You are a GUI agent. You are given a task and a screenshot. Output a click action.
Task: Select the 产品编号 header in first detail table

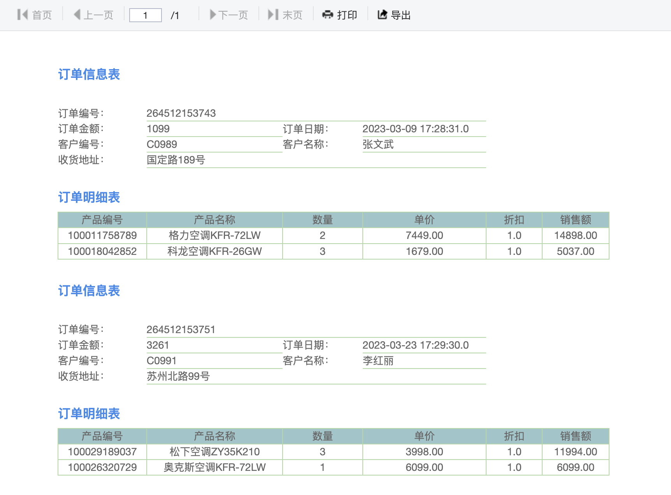pyautogui.click(x=102, y=220)
